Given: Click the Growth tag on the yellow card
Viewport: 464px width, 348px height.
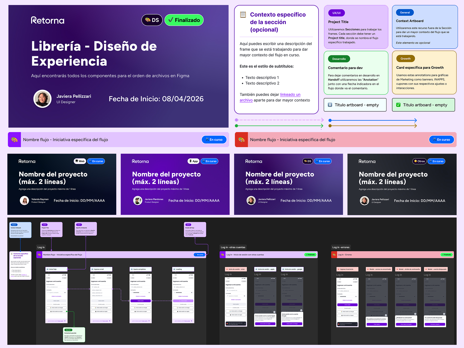Looking at the screenshot, I should pos(405,59).
